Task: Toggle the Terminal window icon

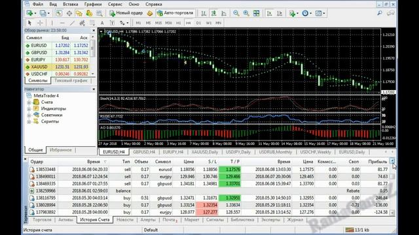Action: 89,13
